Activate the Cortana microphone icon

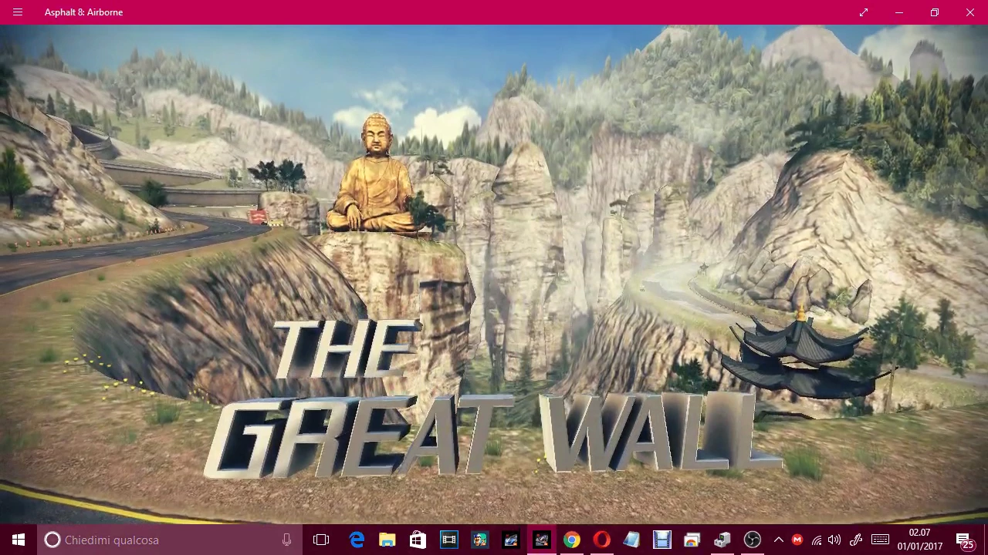286,540
